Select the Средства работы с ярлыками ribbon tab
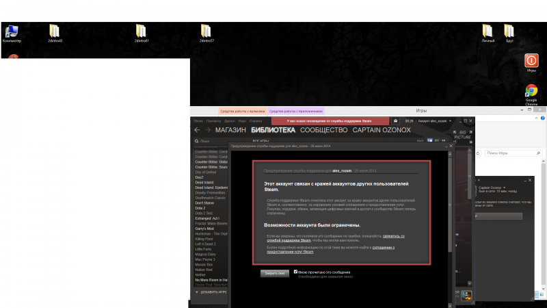The height and width of the screenshot is (308, 547). [243, 111]
